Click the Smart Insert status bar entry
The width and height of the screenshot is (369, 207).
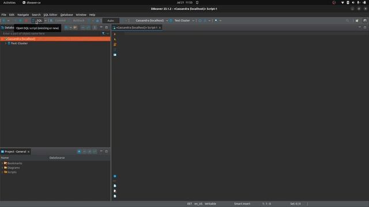click(242, 204)
